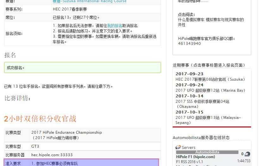Image resolution: width=259 pixels, height=166 pixels.
Task: Click the 我的报名 link to cancel registration
Action: [x=114, y=26]
